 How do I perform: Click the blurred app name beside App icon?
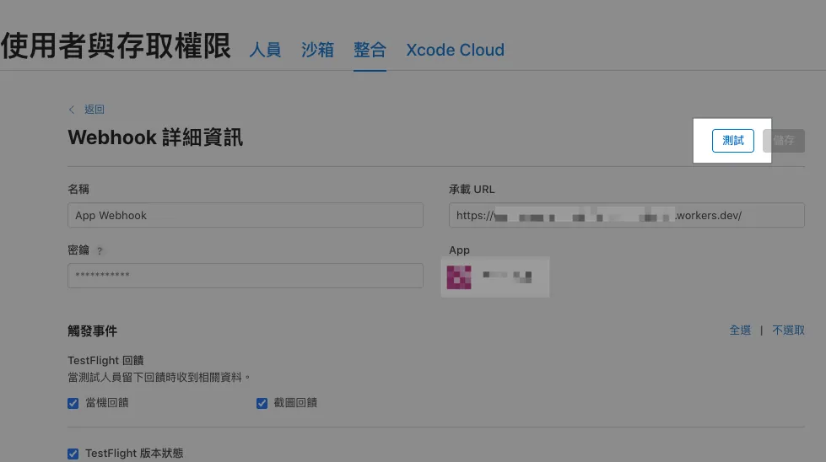[x=507, y=276]
